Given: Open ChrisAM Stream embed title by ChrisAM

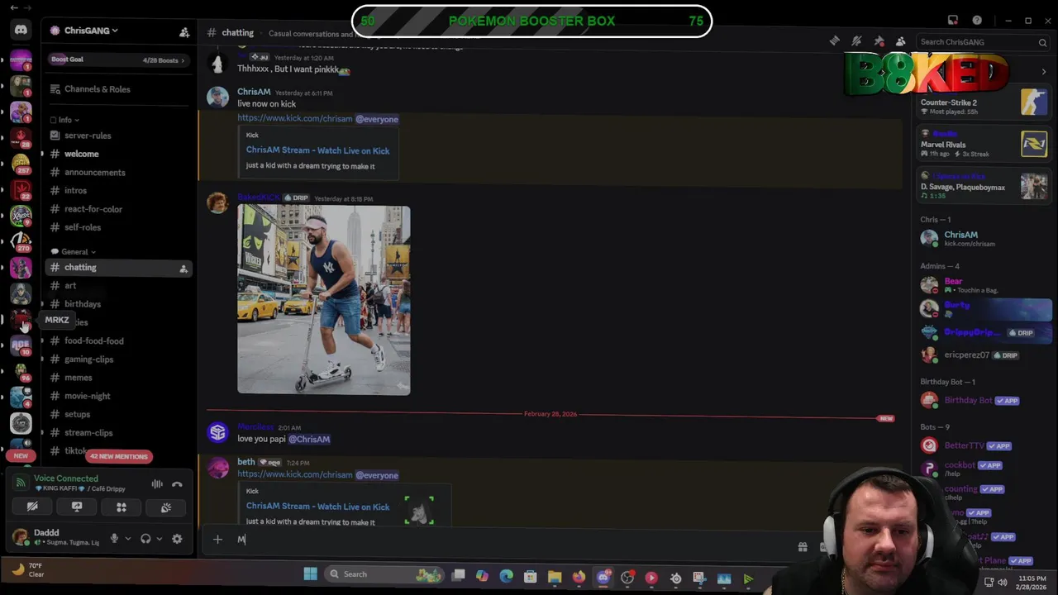Looking at the screenshot, I should point(317,150).
